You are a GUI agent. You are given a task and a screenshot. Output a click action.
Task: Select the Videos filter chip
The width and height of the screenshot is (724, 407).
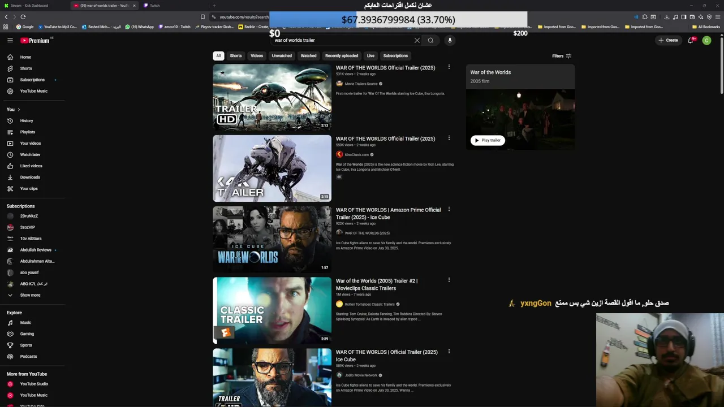click(257, 55)
